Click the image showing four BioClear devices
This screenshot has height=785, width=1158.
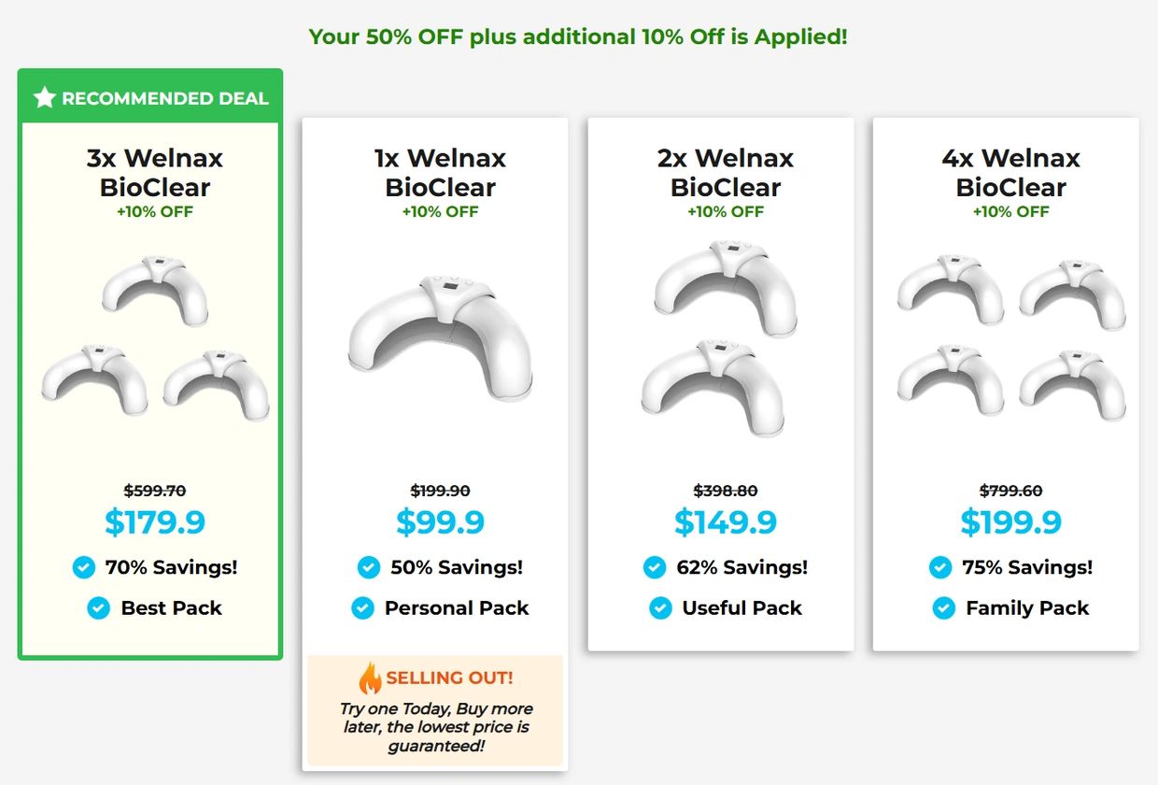pos(1011,338)
